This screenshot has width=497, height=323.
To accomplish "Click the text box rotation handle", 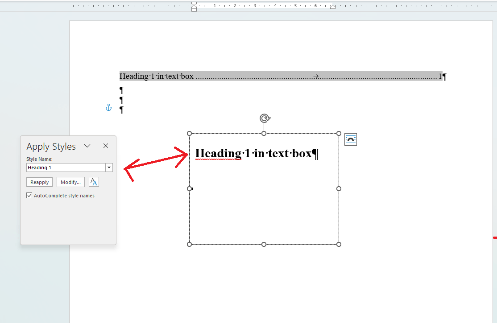I will (x=265, y=119).
